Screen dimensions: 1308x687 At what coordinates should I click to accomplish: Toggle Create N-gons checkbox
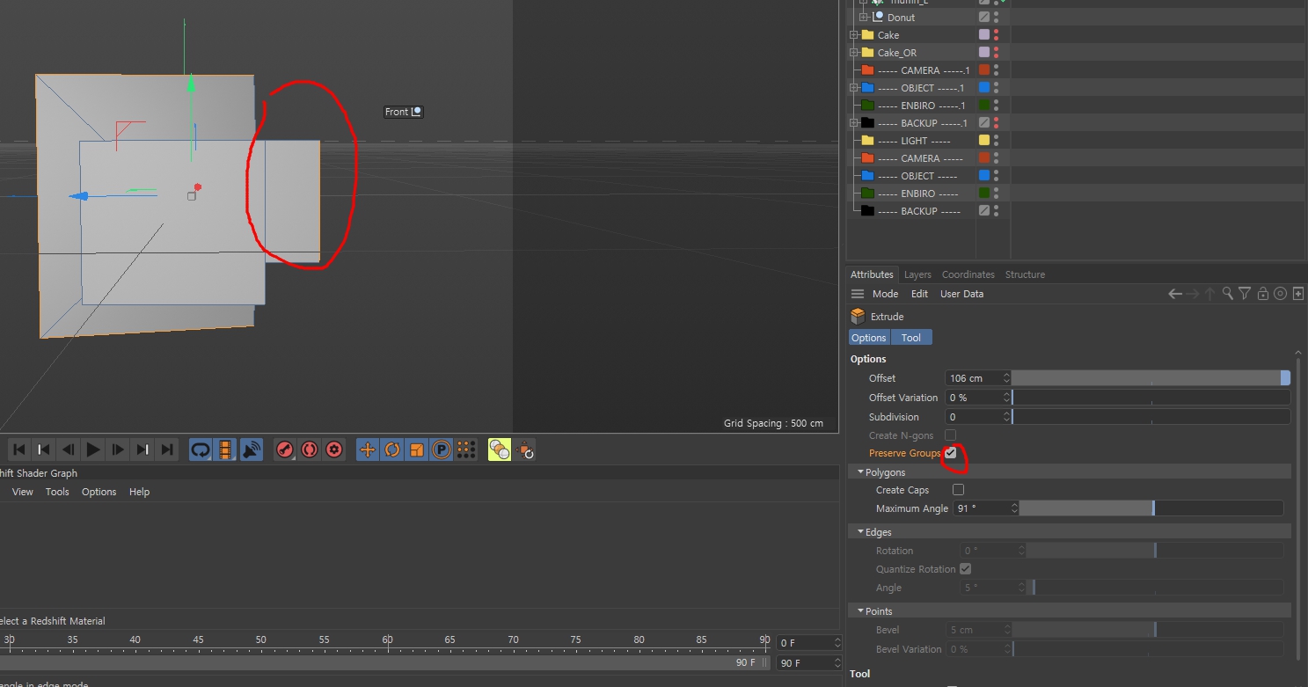coord(950,435)
